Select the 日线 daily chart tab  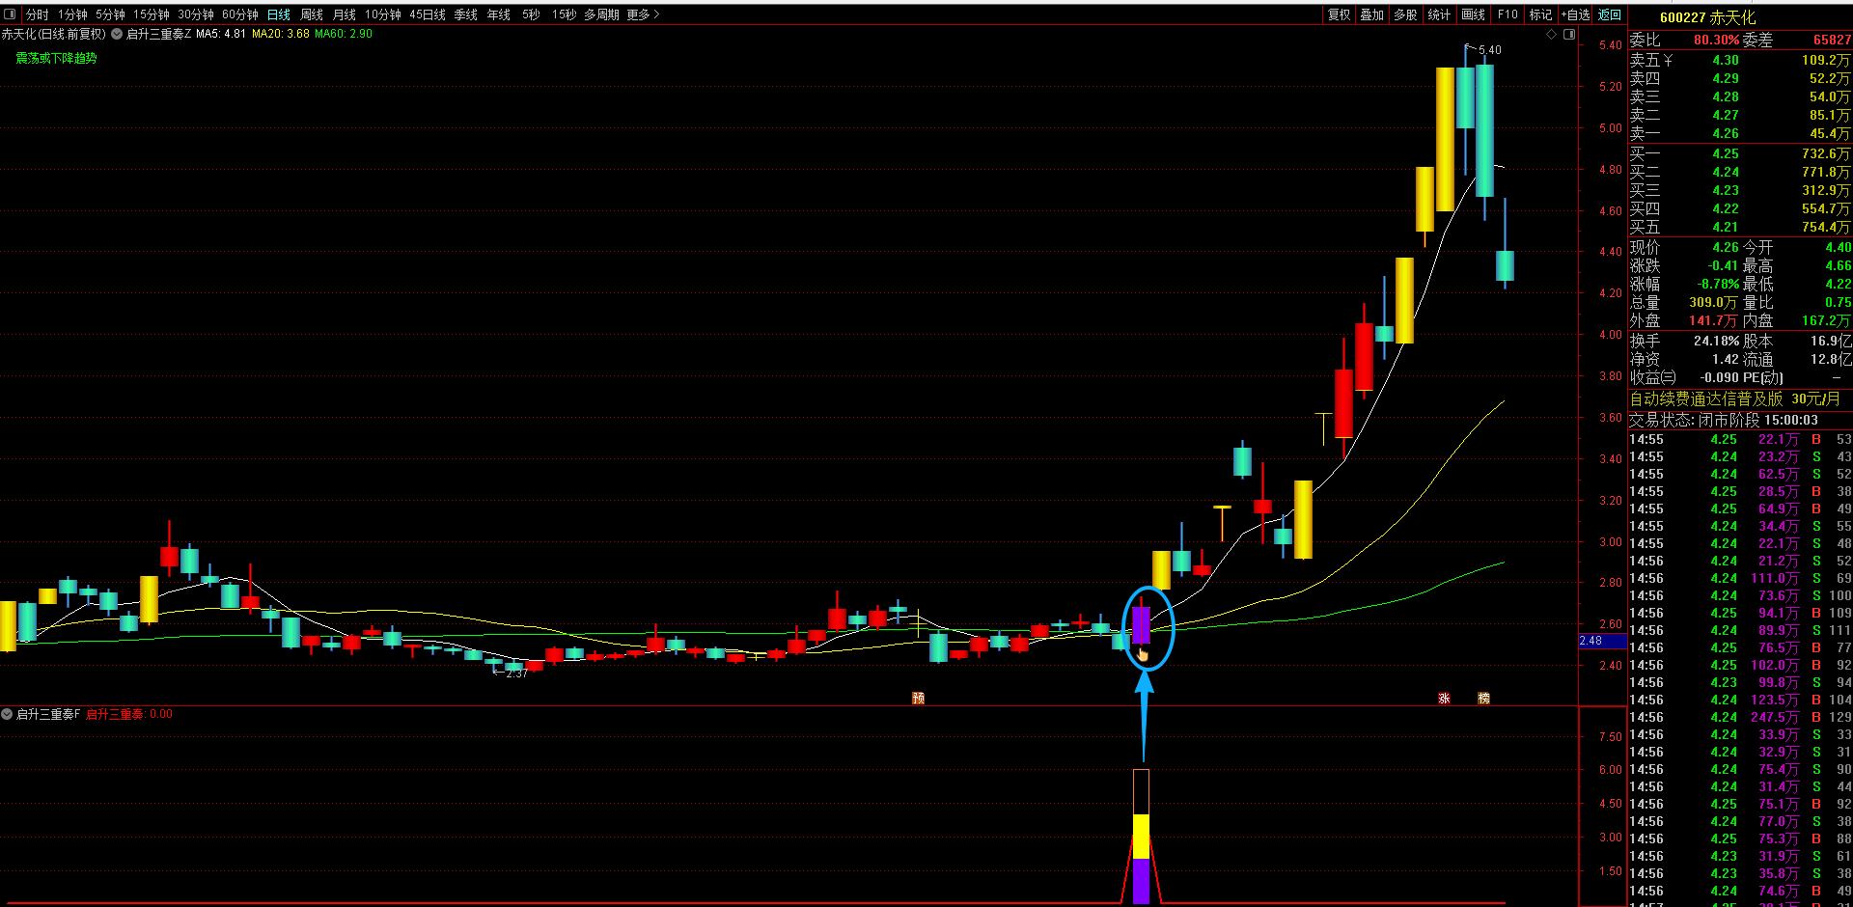pyautogui.click(x=279, y=14)
